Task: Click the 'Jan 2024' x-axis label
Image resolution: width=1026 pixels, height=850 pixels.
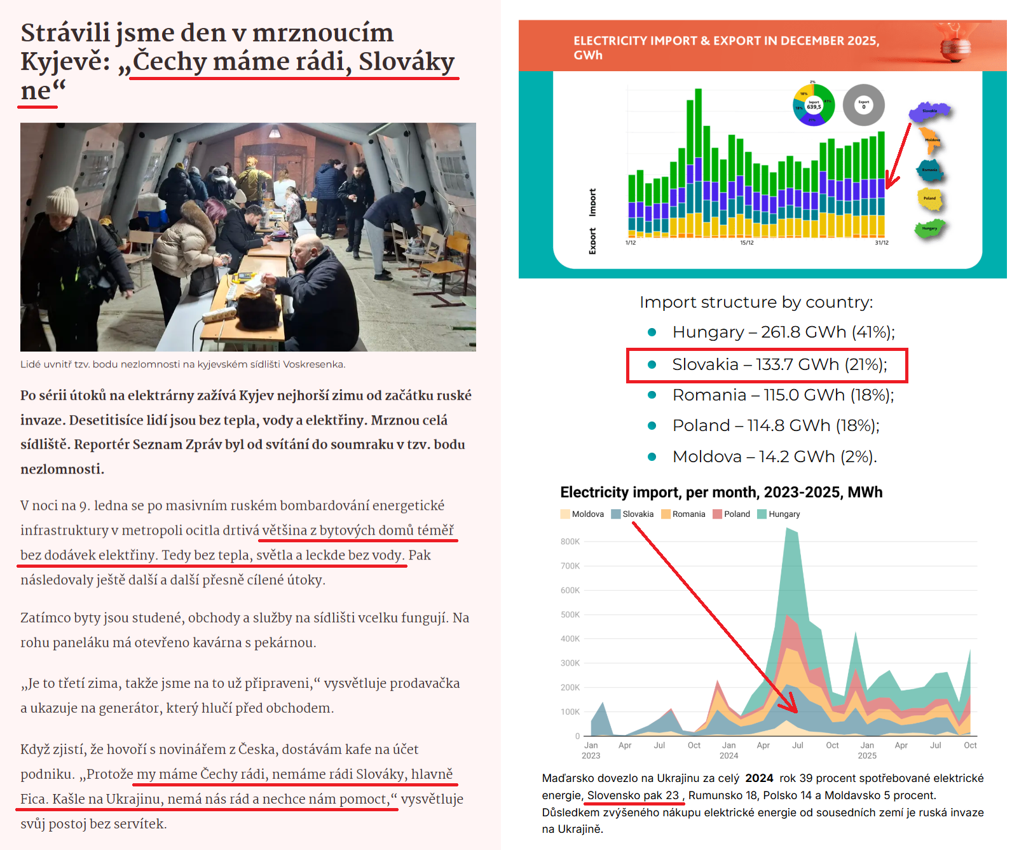Action: coord(728,750)
